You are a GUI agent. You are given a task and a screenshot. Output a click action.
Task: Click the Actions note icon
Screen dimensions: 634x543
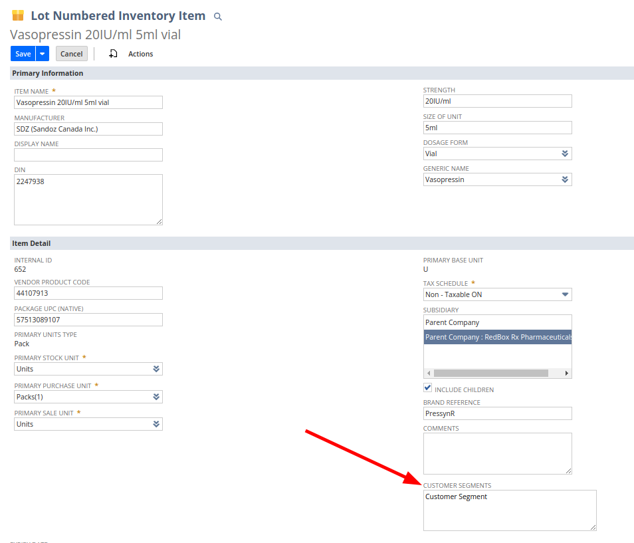(113, 54)
